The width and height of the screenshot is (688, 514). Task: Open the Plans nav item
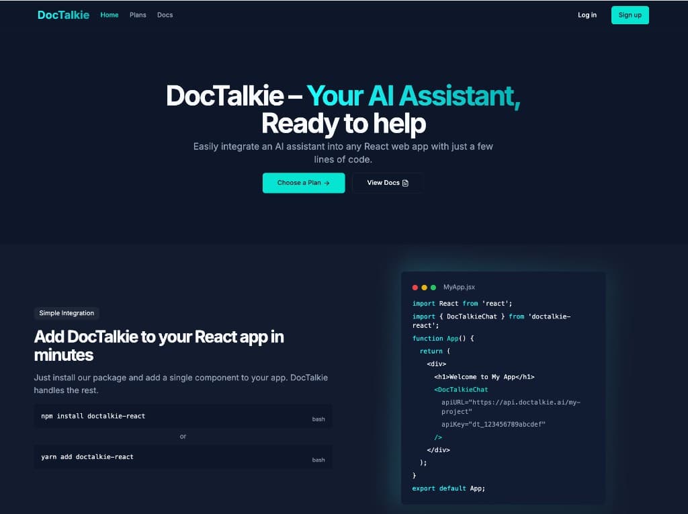138,15
